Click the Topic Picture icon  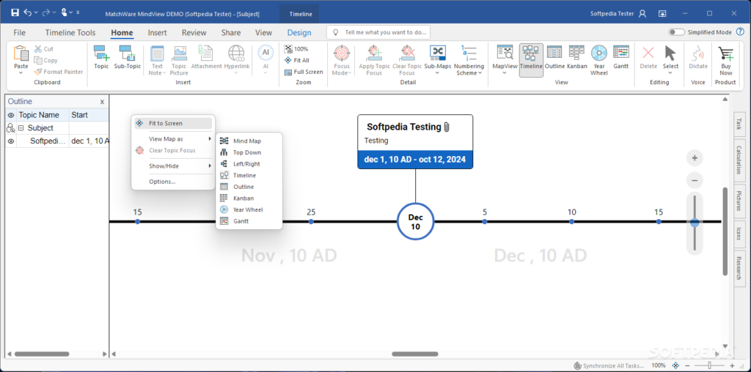(x=180, y=53)
